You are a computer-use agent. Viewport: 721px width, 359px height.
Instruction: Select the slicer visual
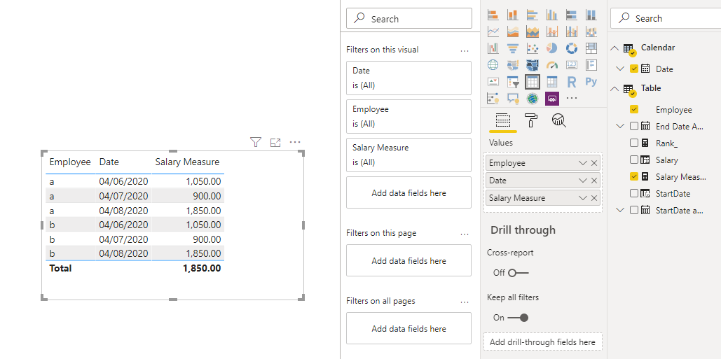pos(513,82)
